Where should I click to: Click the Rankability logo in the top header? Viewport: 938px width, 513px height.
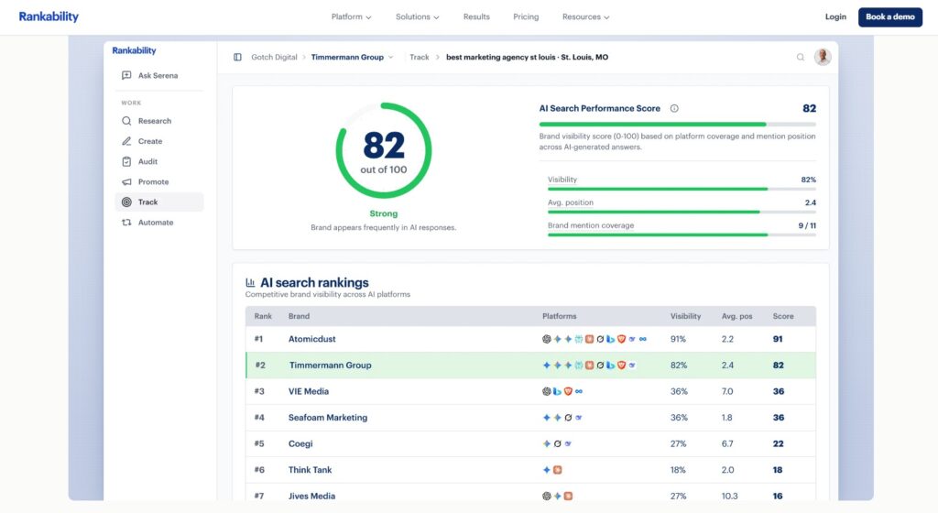(49, 16)
